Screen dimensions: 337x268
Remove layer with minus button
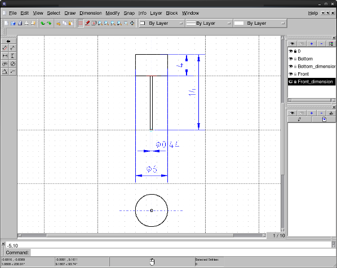click(x=321, y=43)
